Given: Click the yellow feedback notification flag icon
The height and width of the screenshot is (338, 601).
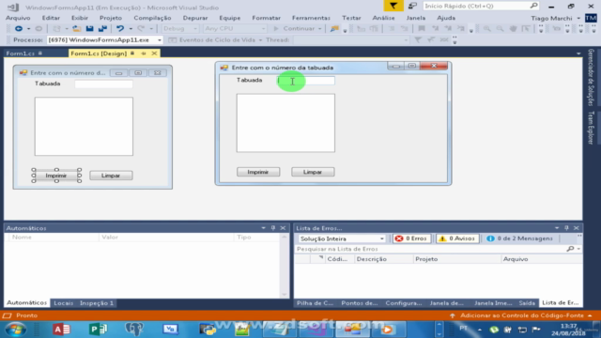Looking at the screenshot, I should point(393,6).
